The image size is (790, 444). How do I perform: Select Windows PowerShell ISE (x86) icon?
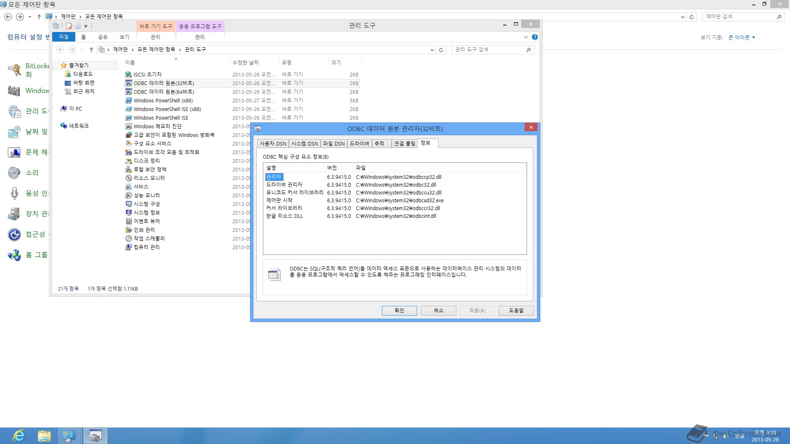coord(128,109)
